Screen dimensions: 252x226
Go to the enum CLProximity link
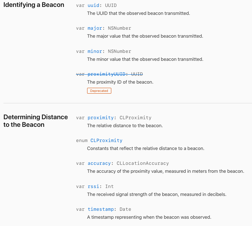(x=106, y=140)
